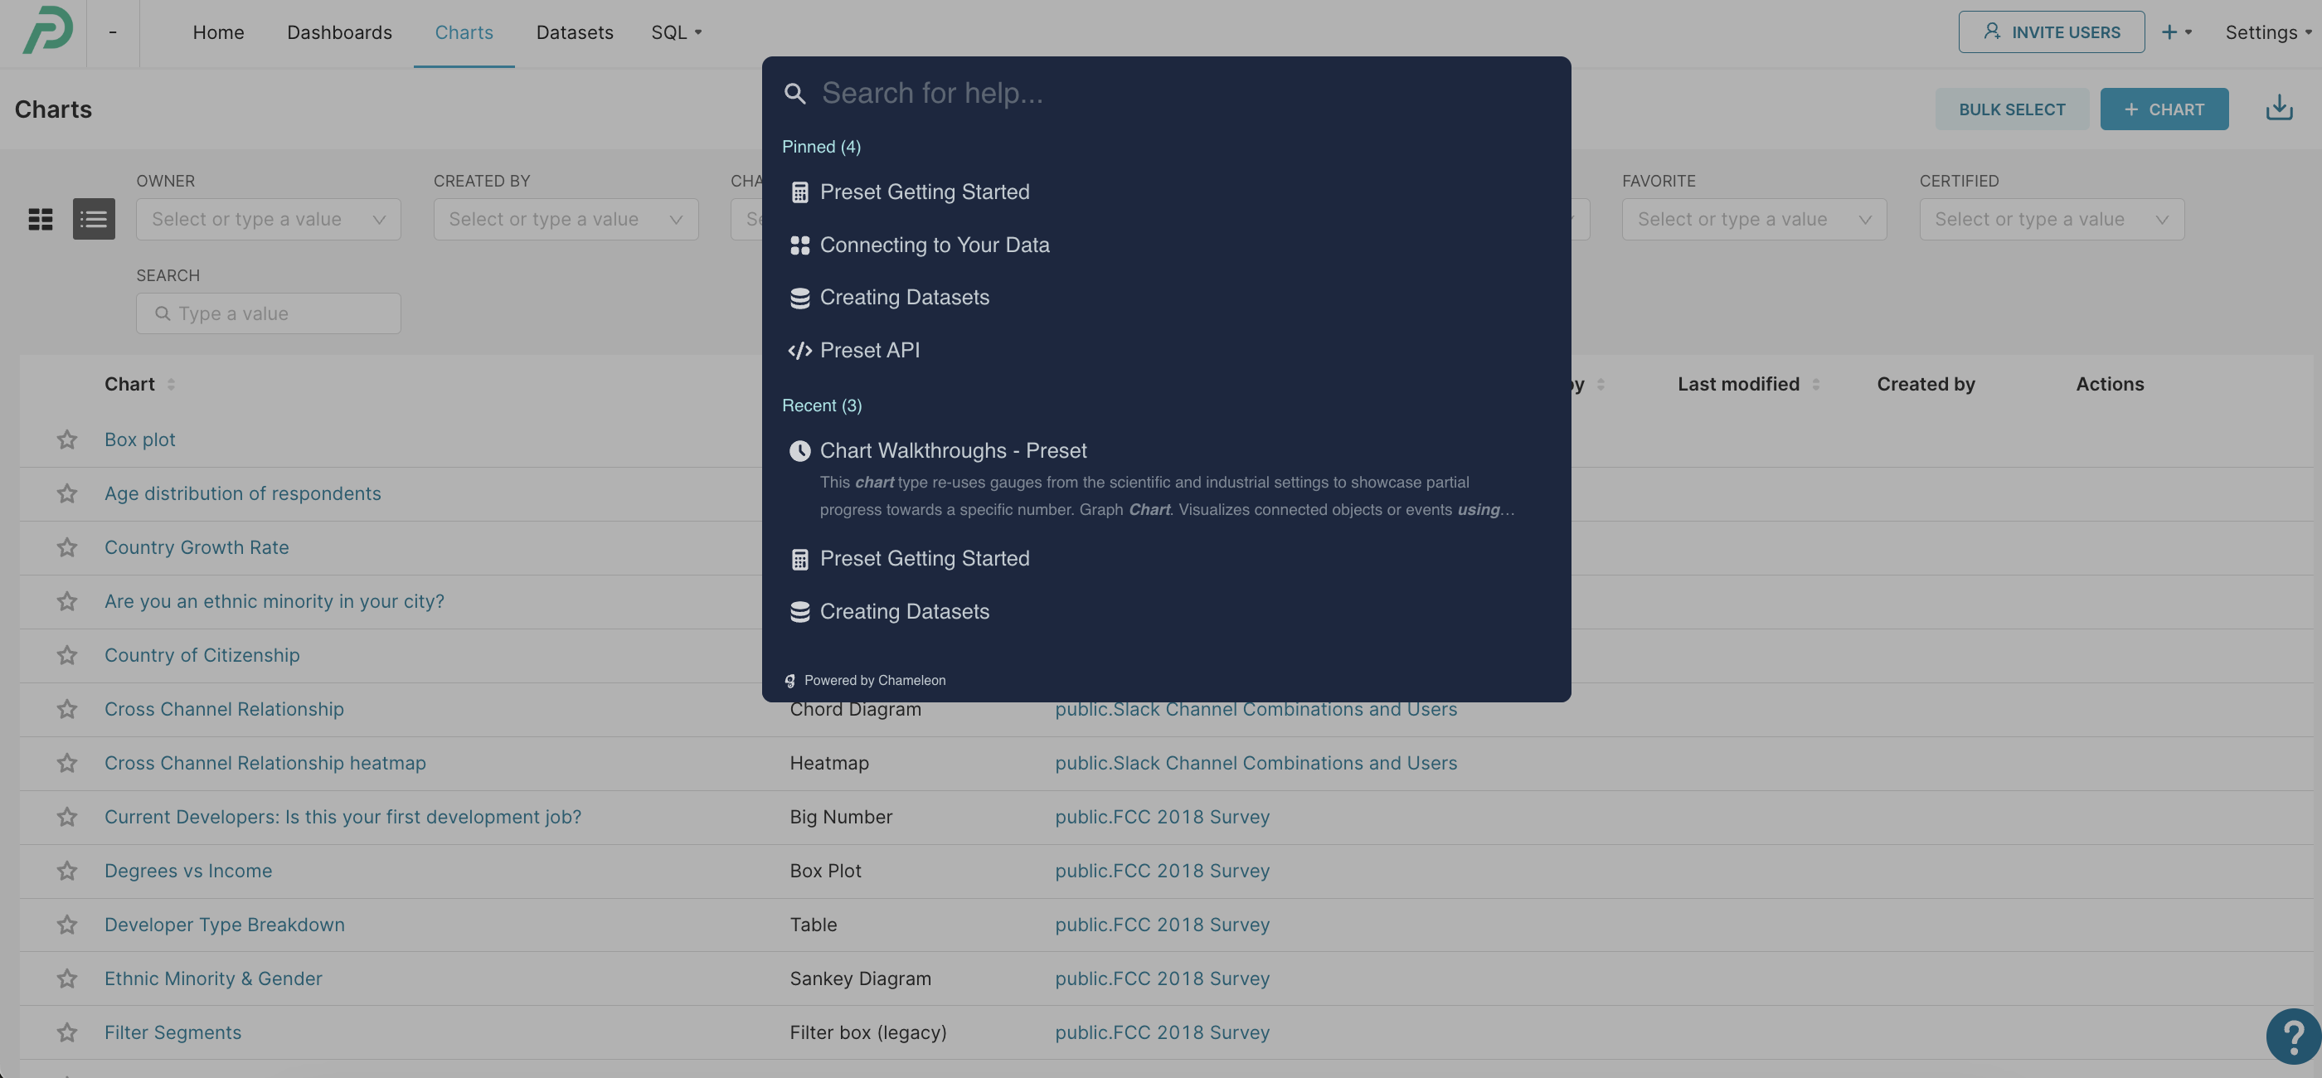
Task: Open the Home tab
Action: [x=218, y=32]
